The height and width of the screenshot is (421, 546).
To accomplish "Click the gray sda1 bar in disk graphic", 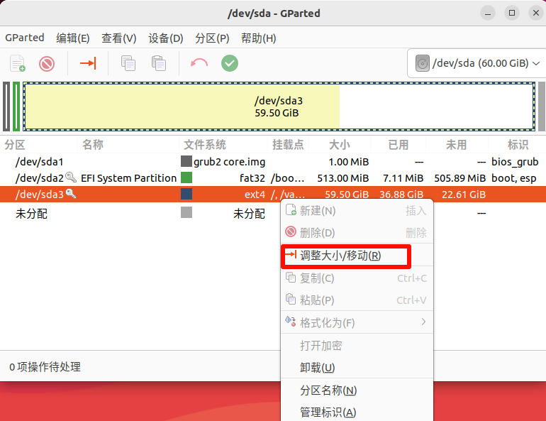I will tap(6, 106).
